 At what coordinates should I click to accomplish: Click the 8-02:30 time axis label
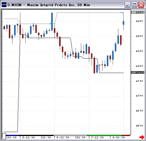click(119, 137)
